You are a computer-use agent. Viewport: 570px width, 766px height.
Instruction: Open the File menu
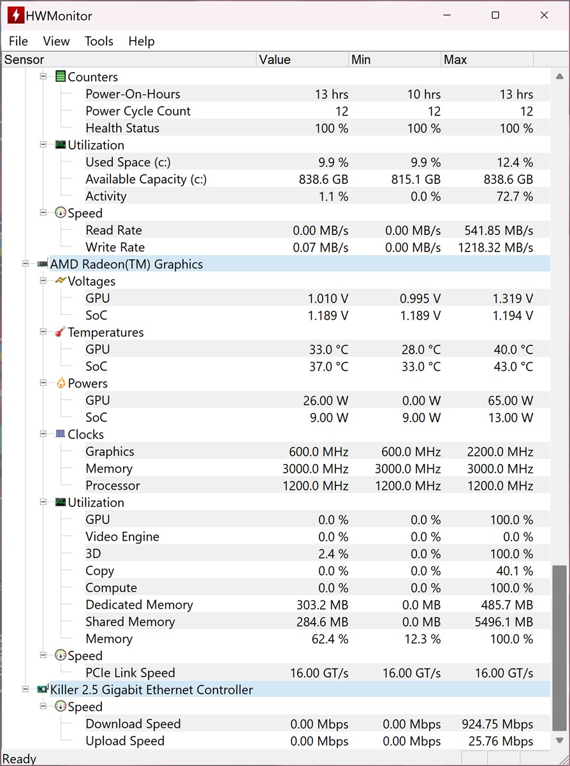(x=18, y=41)
